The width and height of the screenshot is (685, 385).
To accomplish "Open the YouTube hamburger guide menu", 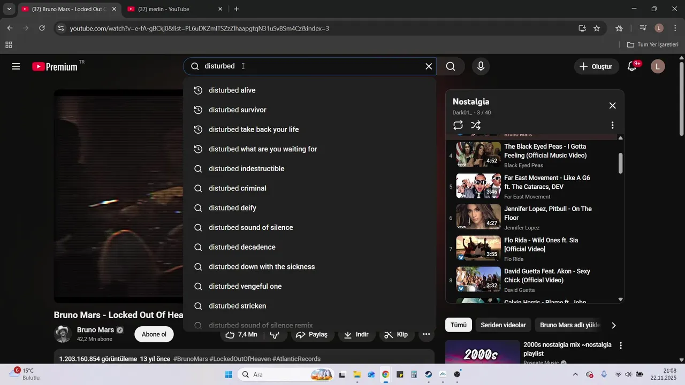I will (16, 66).
